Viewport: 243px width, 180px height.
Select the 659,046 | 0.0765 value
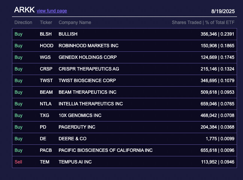pyautogui.click(x=217, y=104)
